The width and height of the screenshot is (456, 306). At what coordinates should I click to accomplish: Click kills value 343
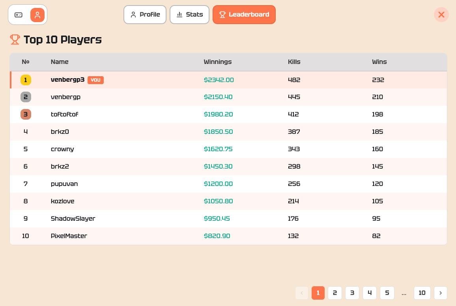point(294,149)
